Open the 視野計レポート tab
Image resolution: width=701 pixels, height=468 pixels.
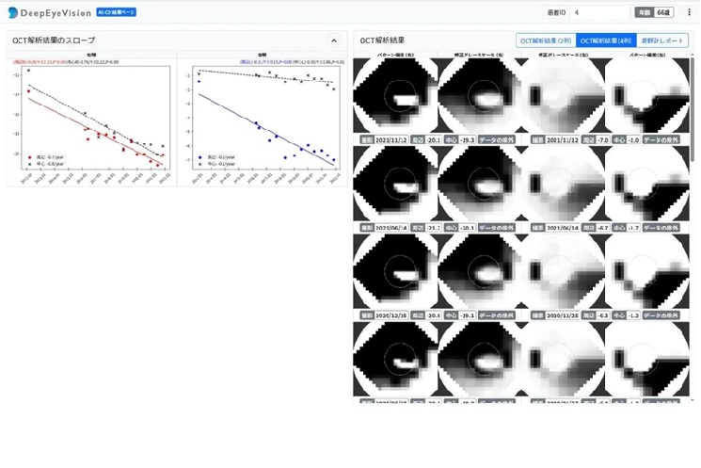click(662, 40)
